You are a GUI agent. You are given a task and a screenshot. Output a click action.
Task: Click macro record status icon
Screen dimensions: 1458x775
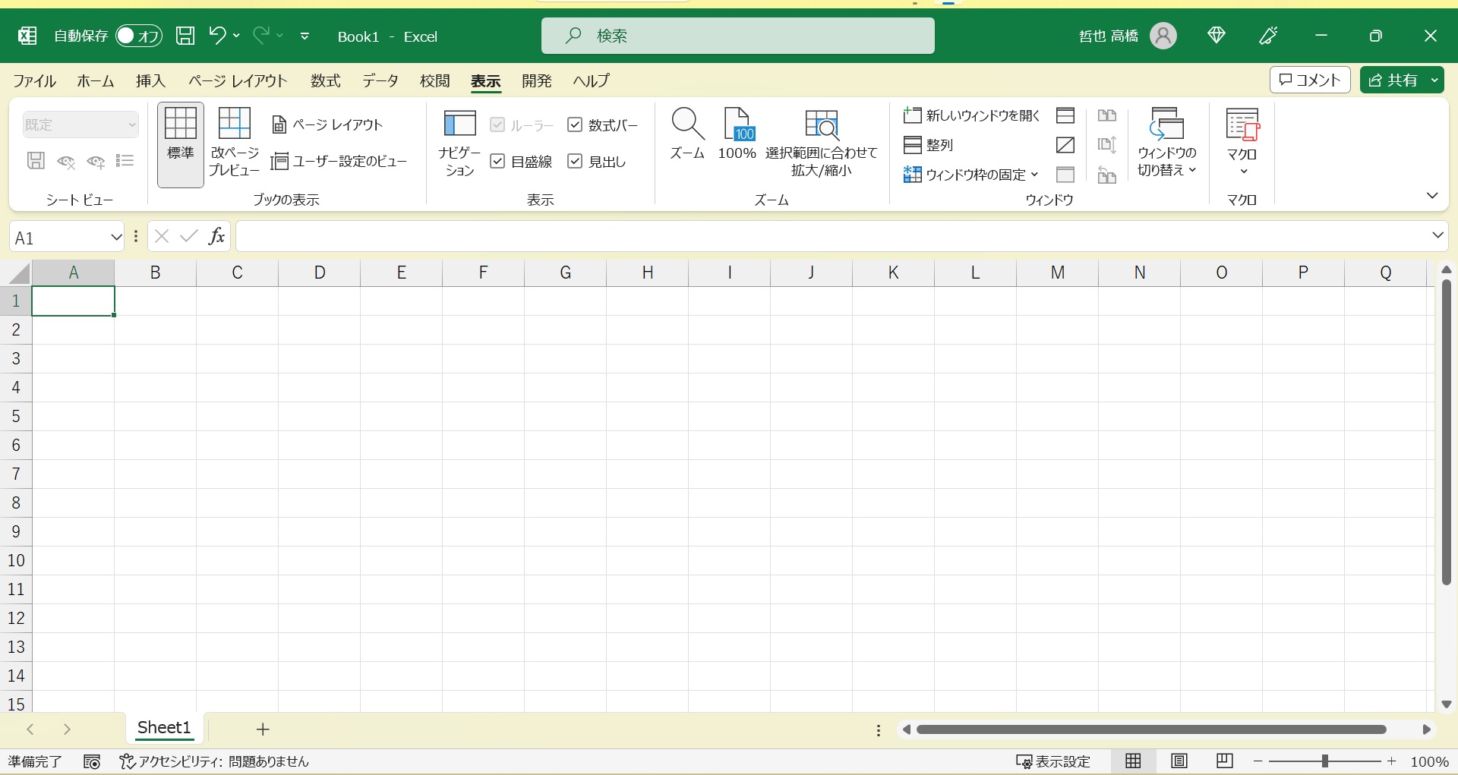pos(92,761)
